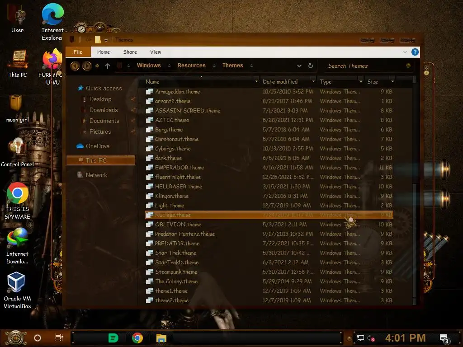Open the address bar history dropdown
This screenshot has width=463, height=347.
(299, 66)
